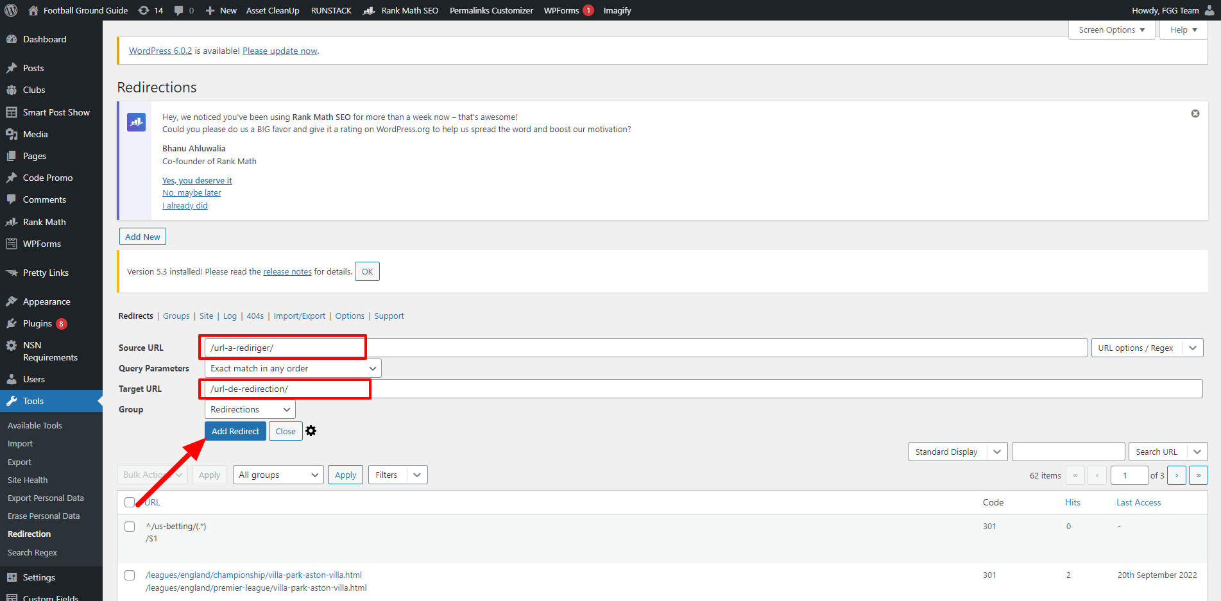The width and height of the screenshot is (1221, 601).
Task: Expand the Query Parameters dropdown
Action: [x=293, y=368]
